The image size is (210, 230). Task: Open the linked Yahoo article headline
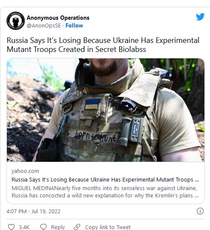point(105,179)
